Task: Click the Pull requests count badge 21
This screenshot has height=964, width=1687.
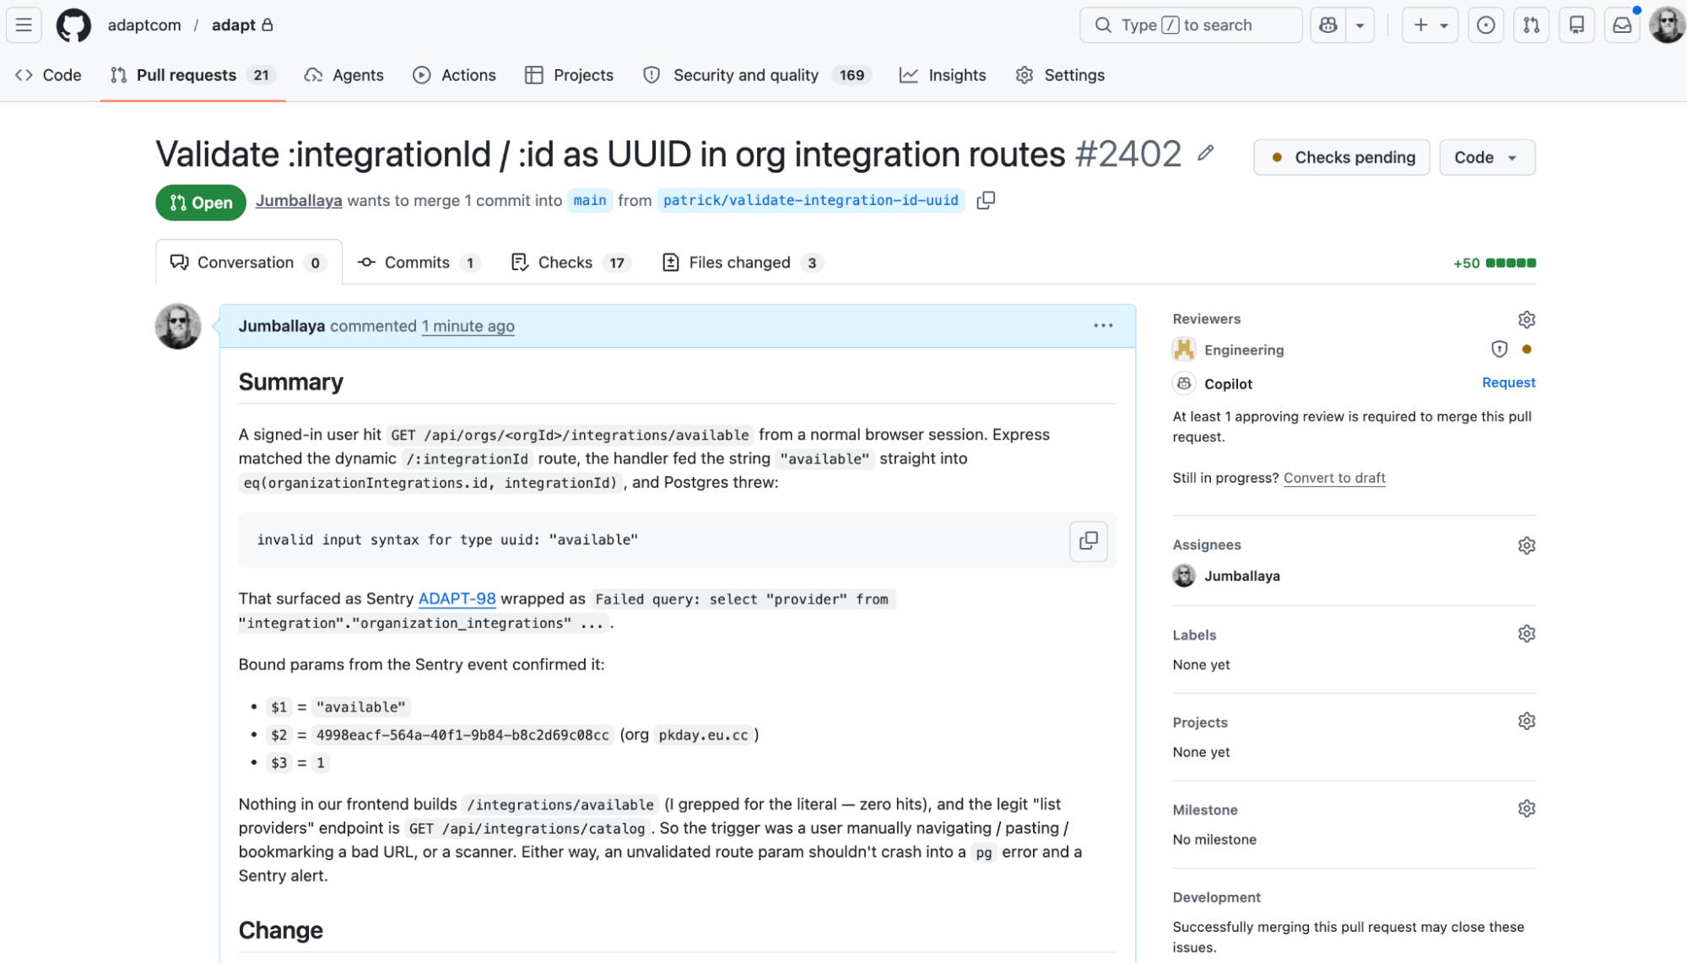Action: (262, 75)
